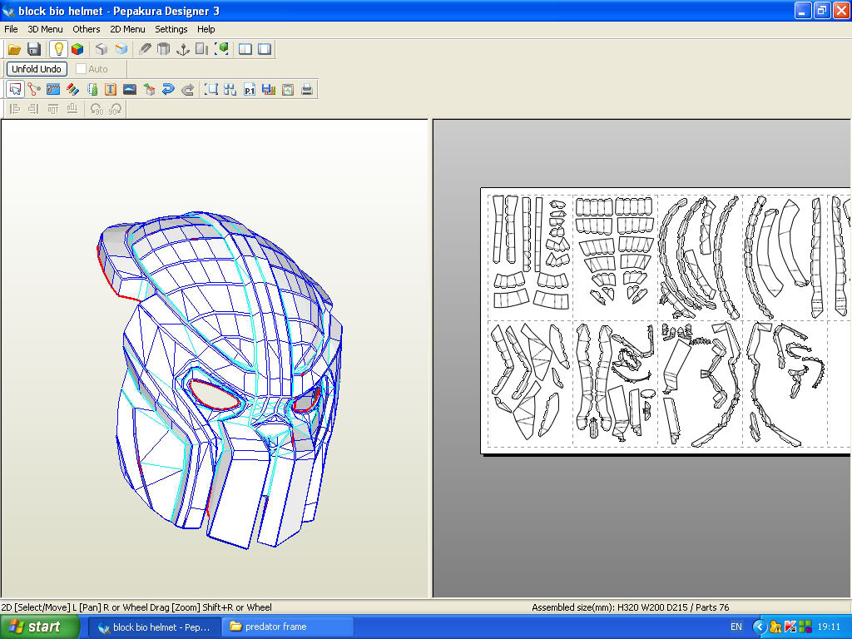Select the zipper edit flaps tool

click(53, 90)
